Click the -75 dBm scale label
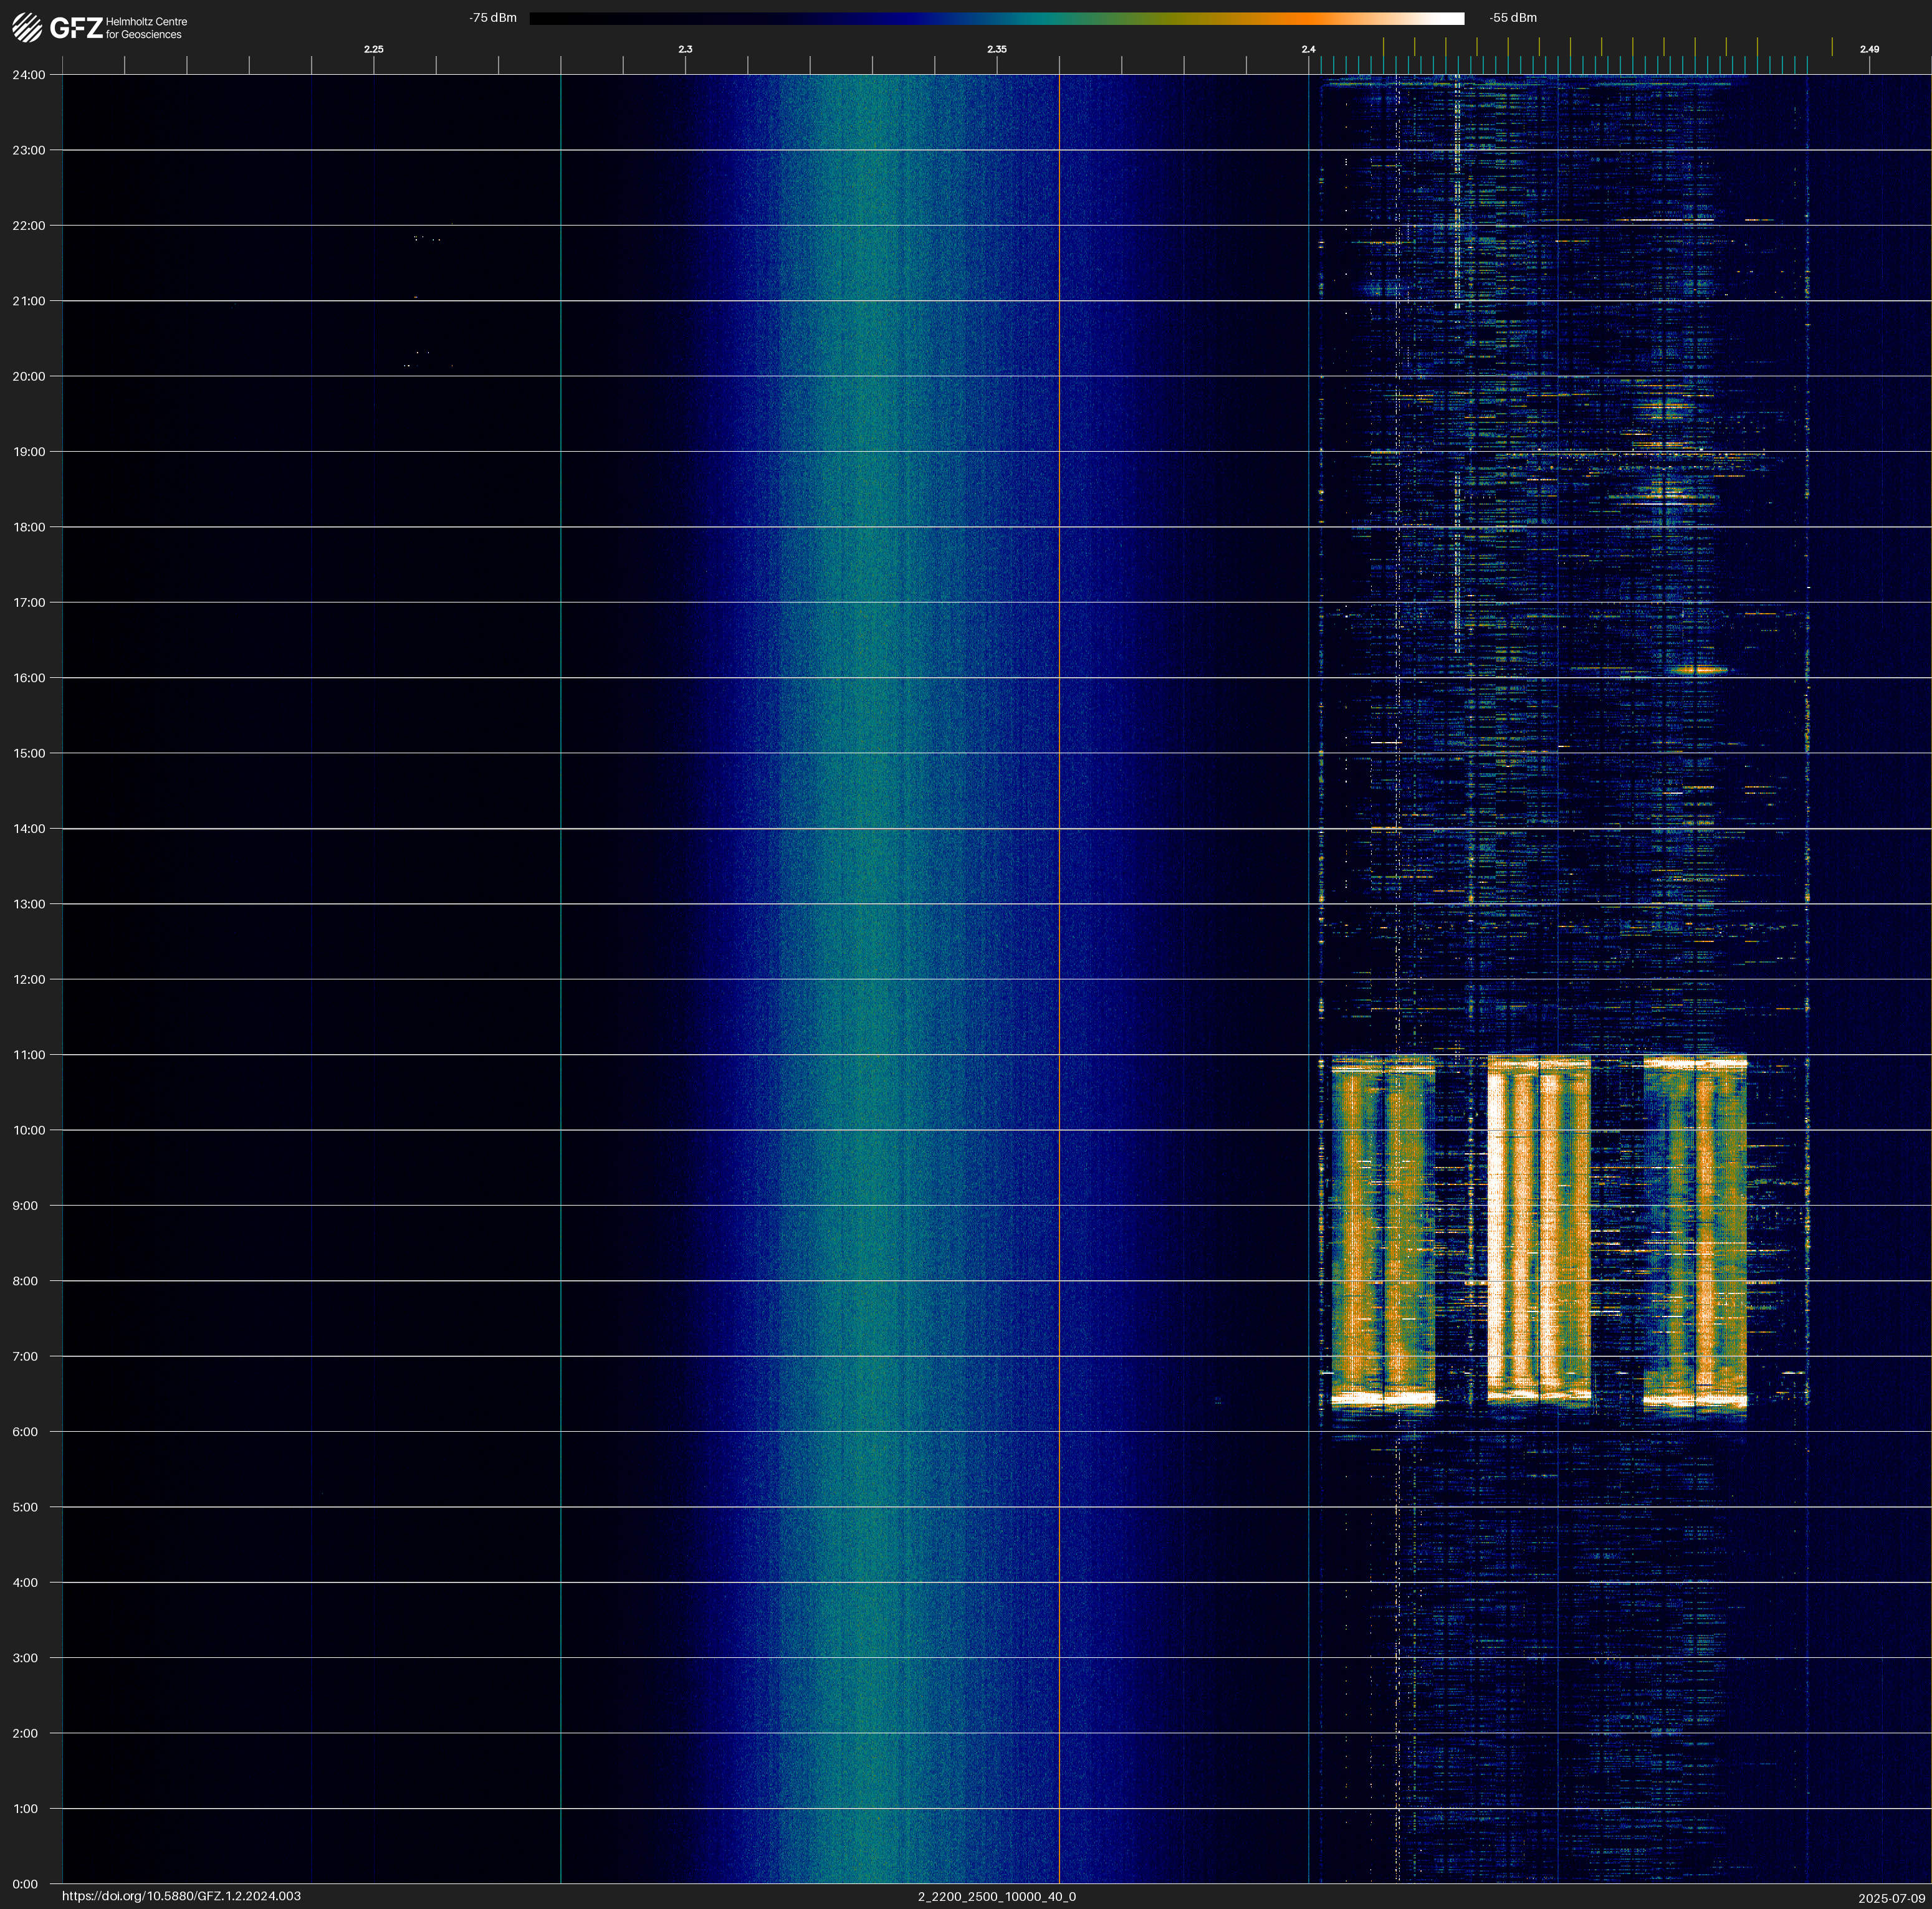Screen dimensions: 1932x1909 tap(493, 18)
